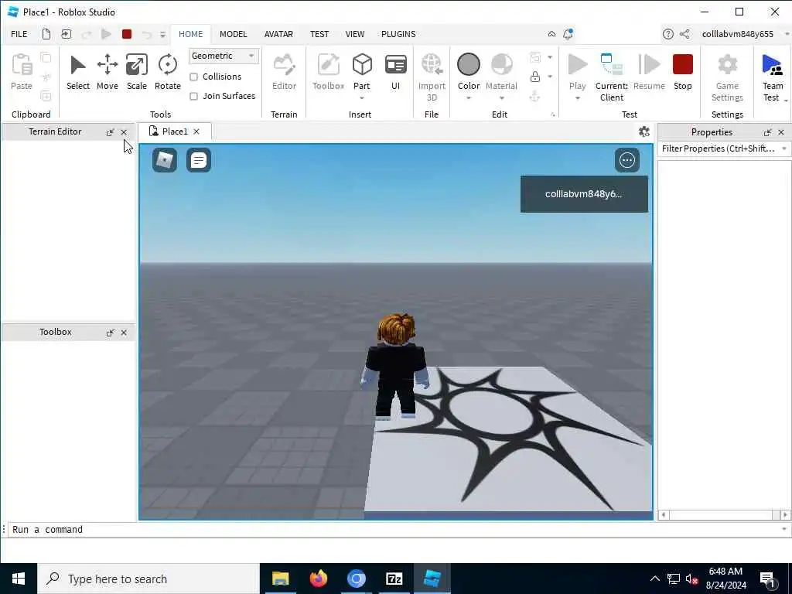Open the Roblox menu in viewport

pyautogui.click(x=165, y=160)
